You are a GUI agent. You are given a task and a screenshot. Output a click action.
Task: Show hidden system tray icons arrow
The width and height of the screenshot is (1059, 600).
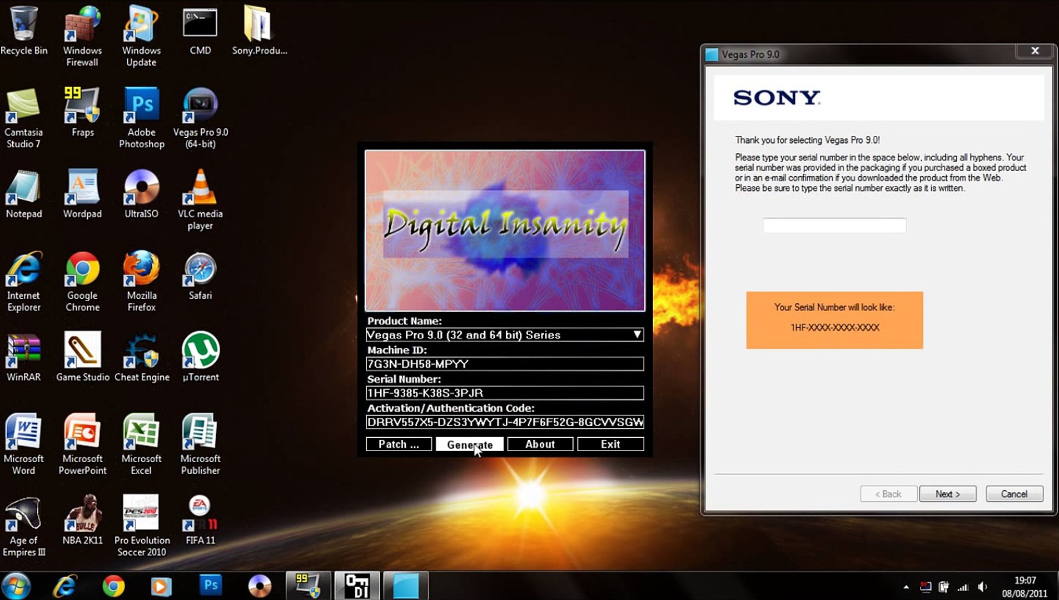[x=906, y=587]
